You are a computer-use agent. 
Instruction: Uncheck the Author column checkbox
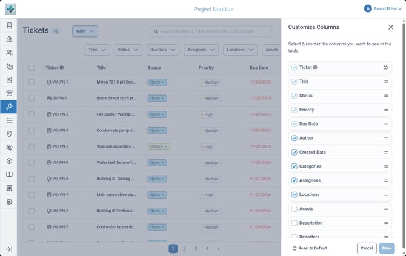pyautogui.click(x=294, y=138)
